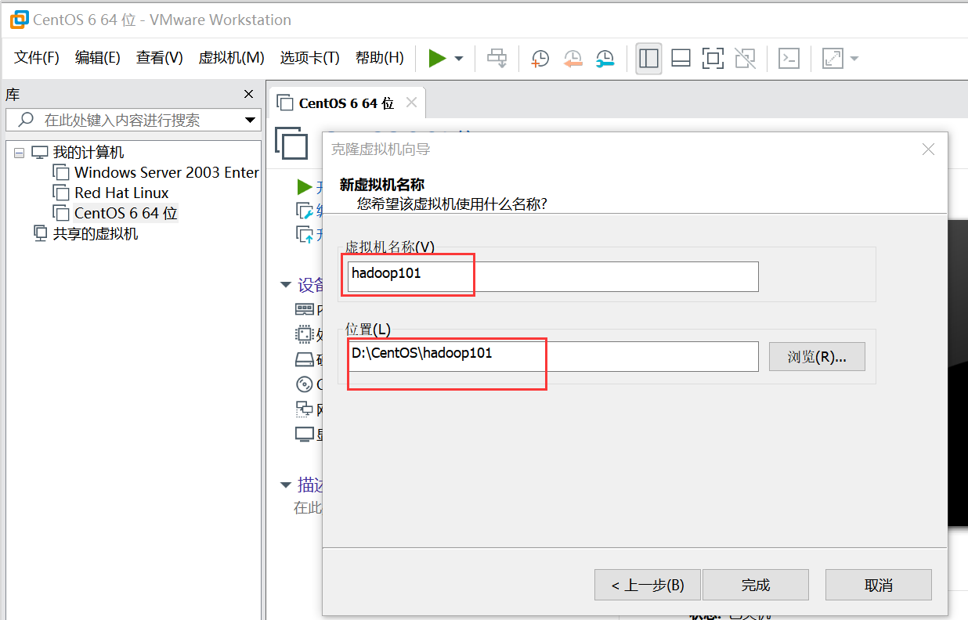Click the green Power On play icon in toolbar
This screenshot has width=968, height=620.
[x=437, y=58]
